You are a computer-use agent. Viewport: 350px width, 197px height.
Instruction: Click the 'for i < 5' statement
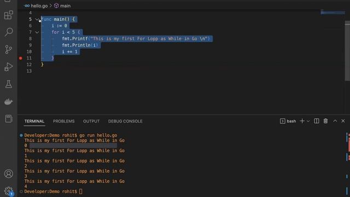click(66, 32)
